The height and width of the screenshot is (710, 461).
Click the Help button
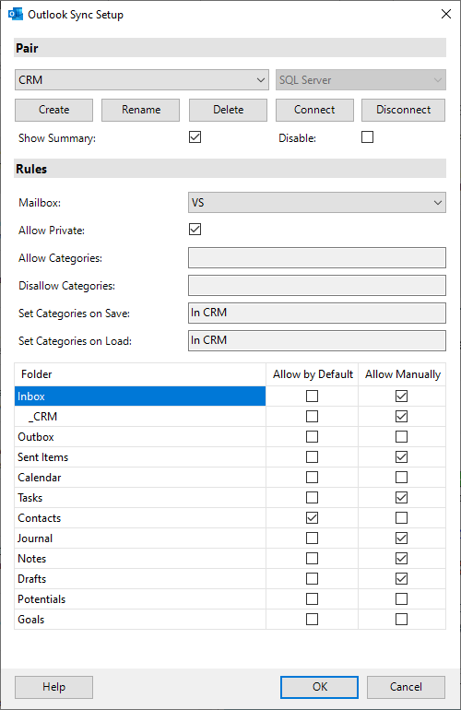tap(53, 687)
